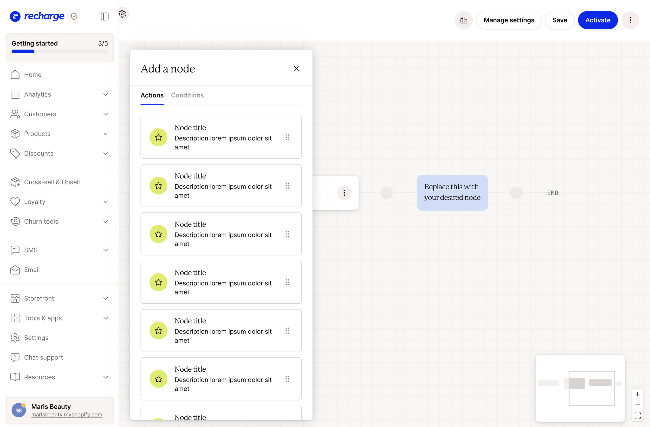Expand the Resources chevron
The width and height of the screenshot is (650, 427).
pos(105,377)
